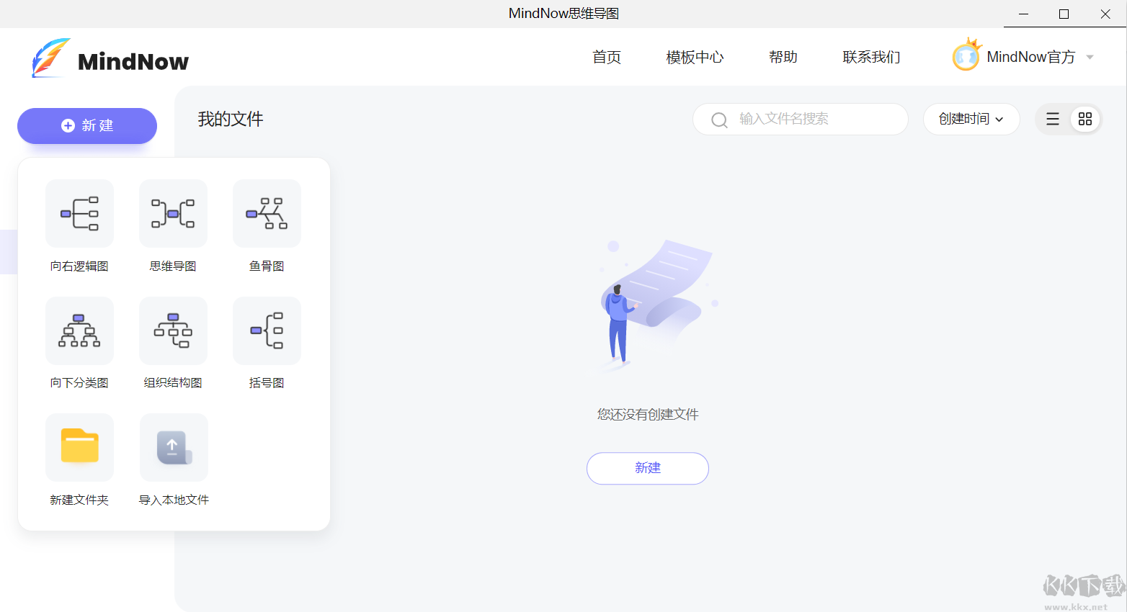Close the MindNow window
Image resolution: width=1127 pixels, height=612 pixels.
click(1105, 14)
